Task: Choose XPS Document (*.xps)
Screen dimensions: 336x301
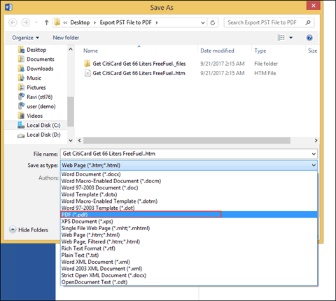Action: point(189,221)
